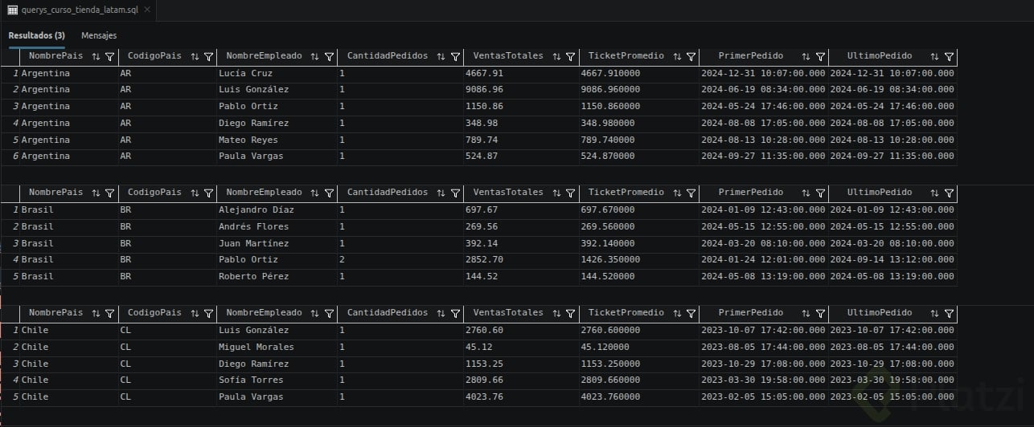Sort UltimoPedido column in Brasil grid
This screenshot has width=1034, height=427.
tap(935, 193)
